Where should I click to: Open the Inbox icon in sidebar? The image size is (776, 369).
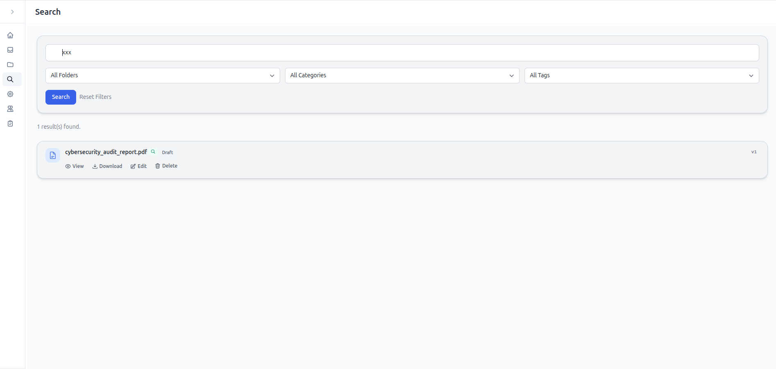(10, 50)
